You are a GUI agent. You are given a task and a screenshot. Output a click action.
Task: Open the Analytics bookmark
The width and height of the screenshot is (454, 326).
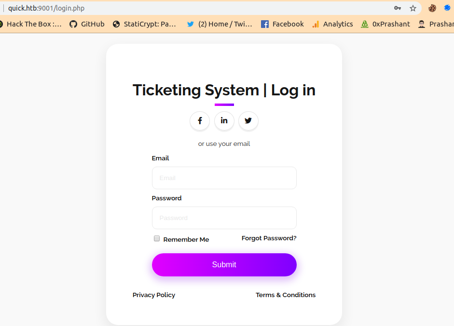(332, 24)
